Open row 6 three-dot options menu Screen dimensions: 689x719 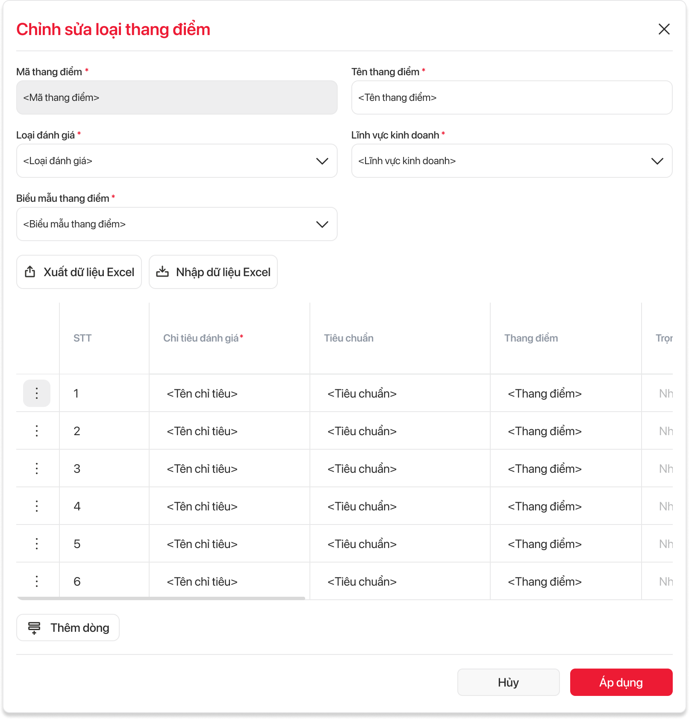click(37, 581)
